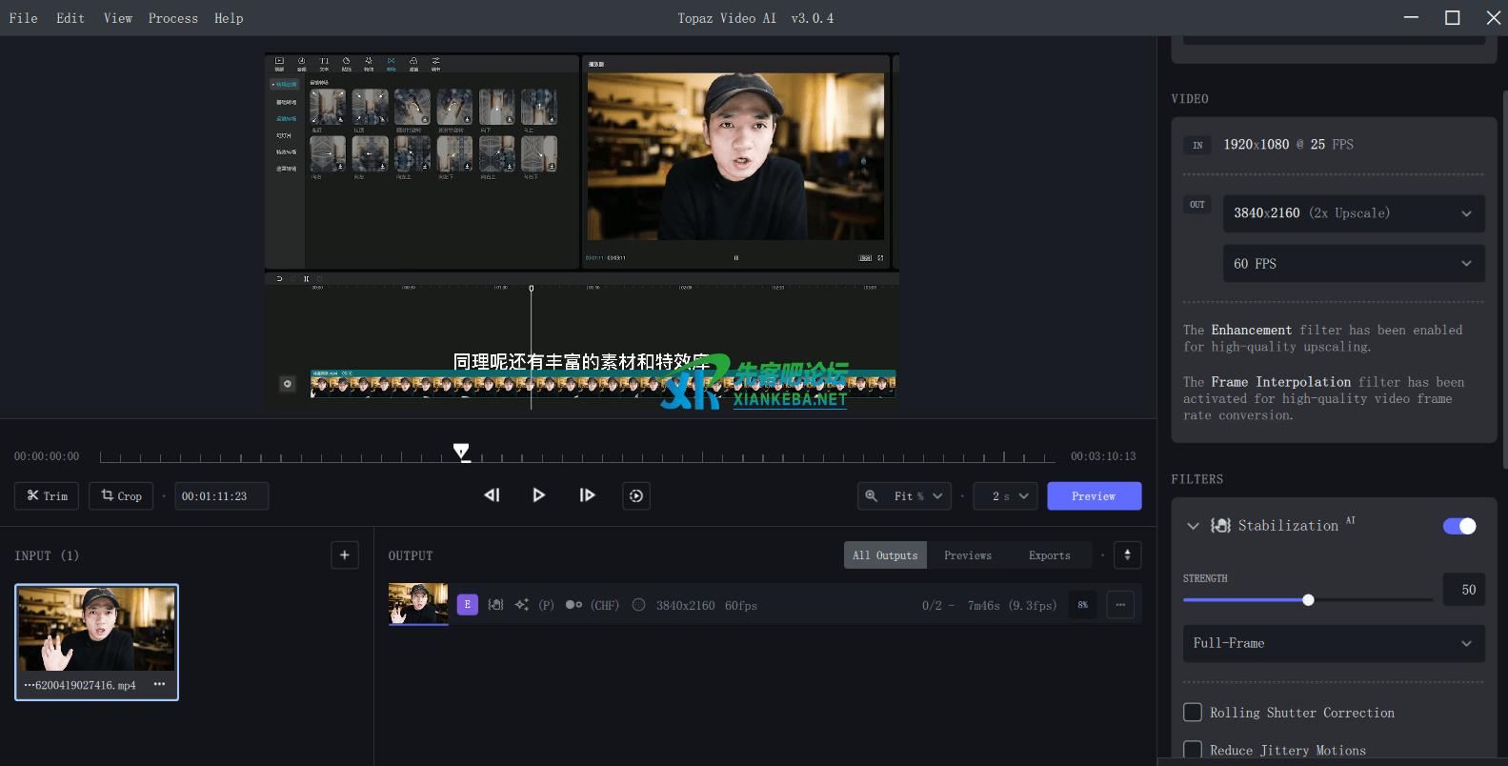The image size is (1508, 766).
Task: Open the output resolution 3840x2160 dropdown
Action: pos(1353,213)
